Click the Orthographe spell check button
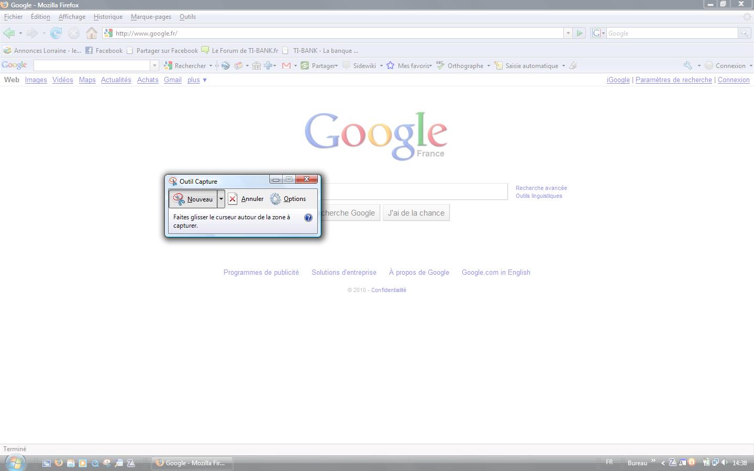 click(460, 65)
